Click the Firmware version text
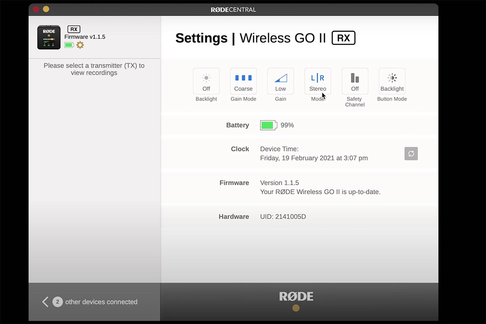 (x=280, y=183)
